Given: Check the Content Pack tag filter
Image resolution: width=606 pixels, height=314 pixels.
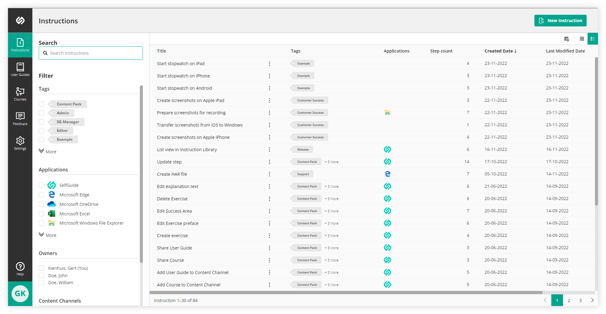Looking at the screenshot, I should coord(41,104).
